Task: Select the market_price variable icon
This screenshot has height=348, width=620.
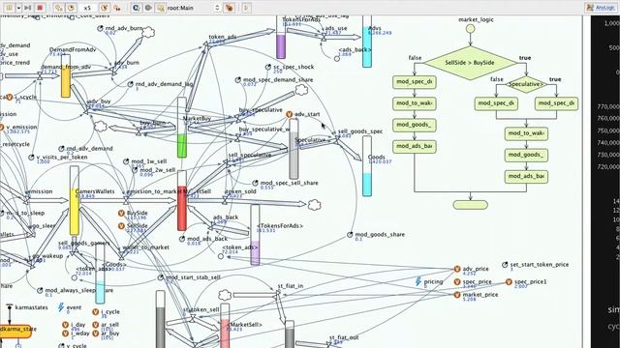Action: [457, 295]
